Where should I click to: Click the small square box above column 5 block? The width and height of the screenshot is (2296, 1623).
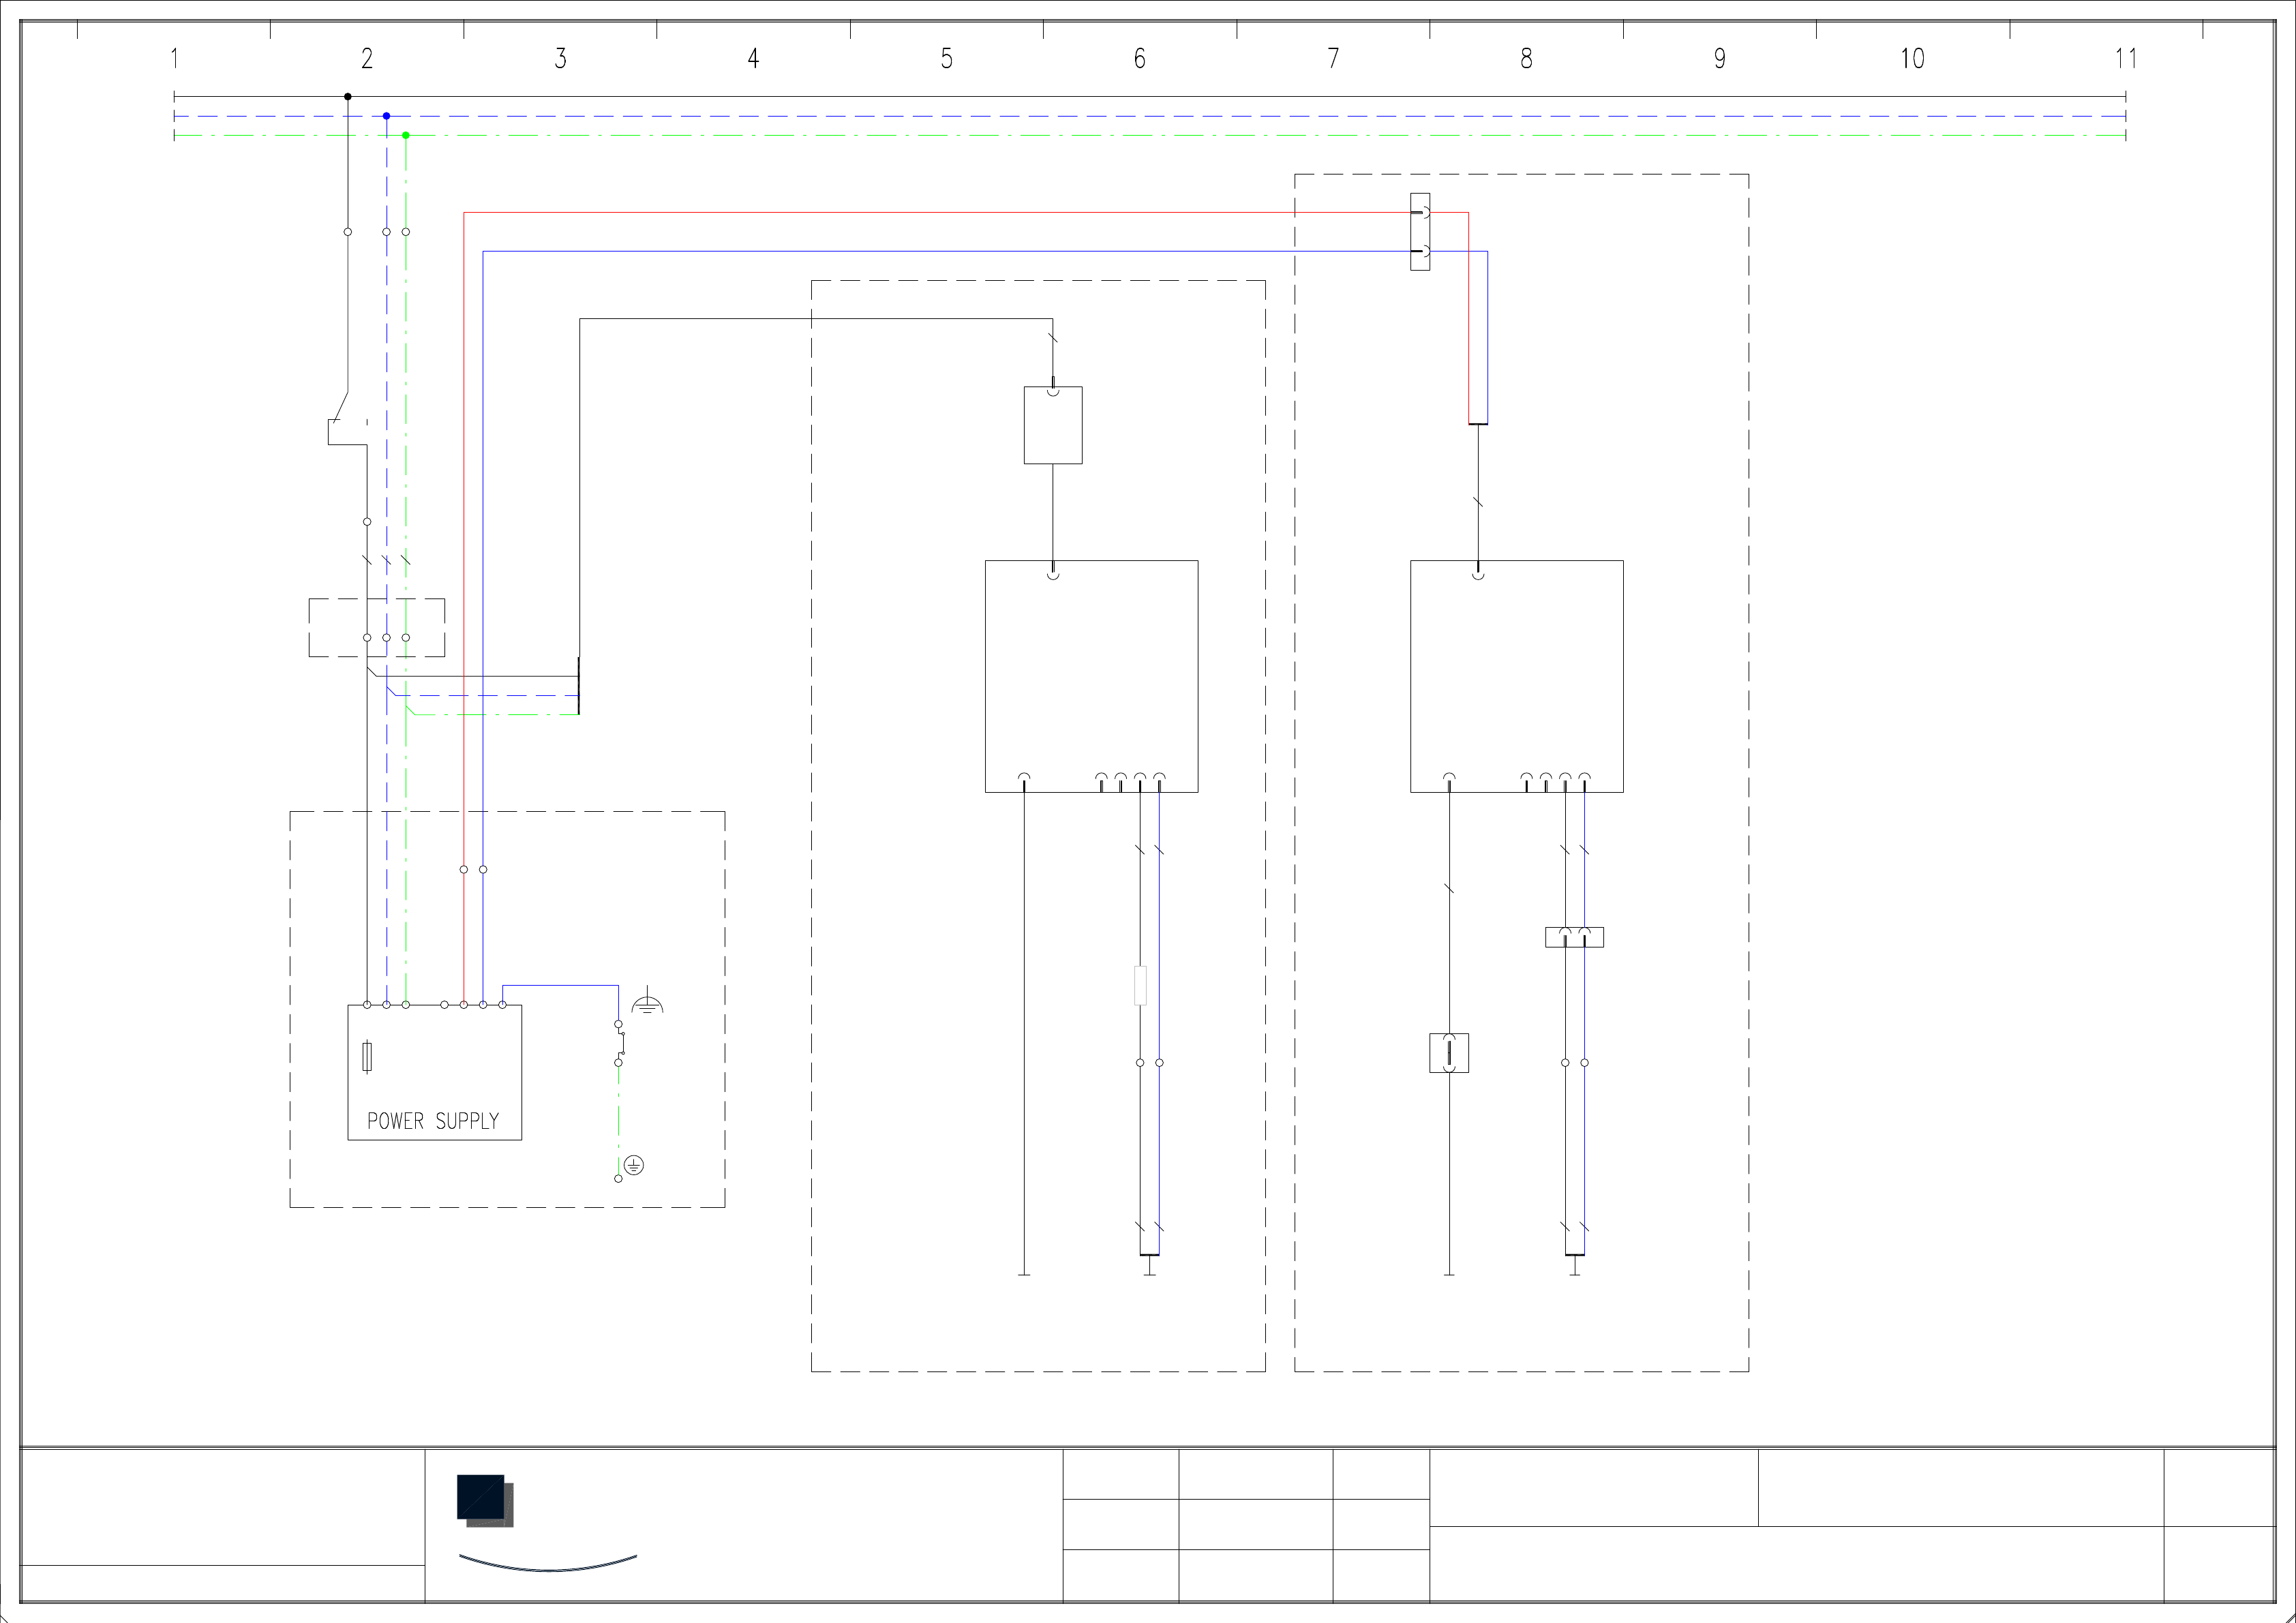point(1053,425)
